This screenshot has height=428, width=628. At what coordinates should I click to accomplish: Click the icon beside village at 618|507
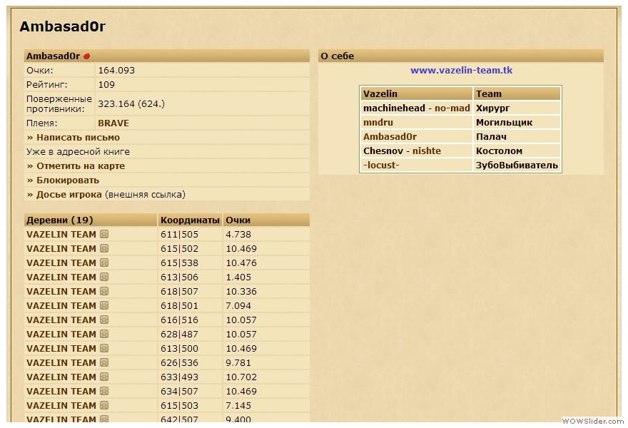104,291
